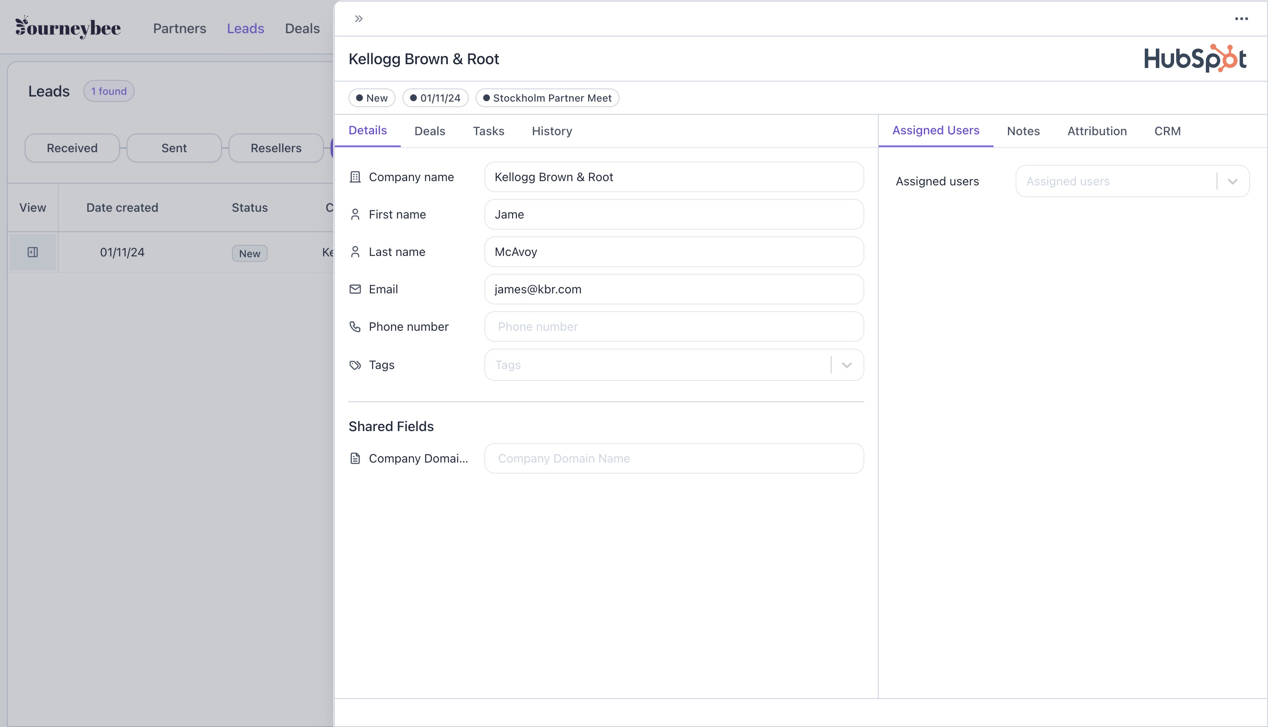Open lead view icon in 01/11/24 row
Screen dimensions: 1268x727
coord(33,252)
